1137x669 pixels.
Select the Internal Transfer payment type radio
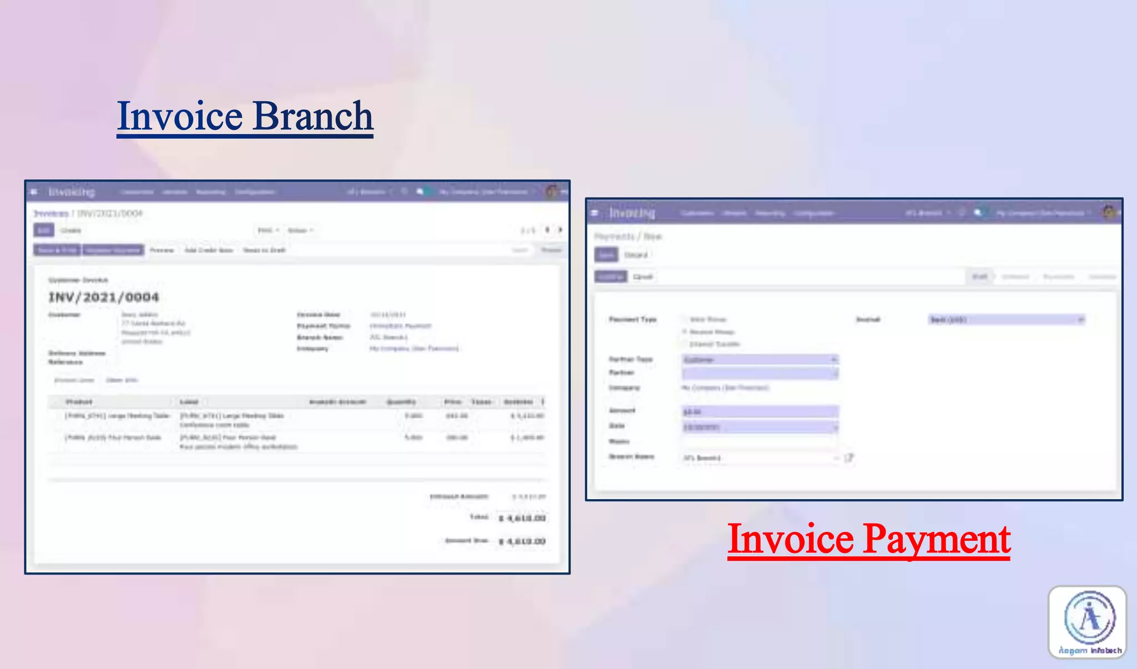point(685,344)
